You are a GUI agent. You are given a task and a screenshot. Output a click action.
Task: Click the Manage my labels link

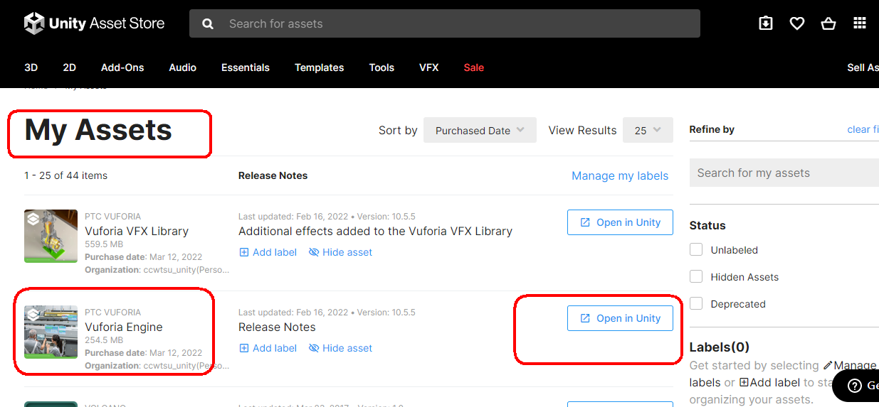tap(620, 176)
